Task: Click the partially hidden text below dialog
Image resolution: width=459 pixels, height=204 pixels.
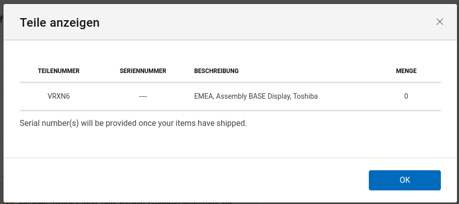Action: 126,202
